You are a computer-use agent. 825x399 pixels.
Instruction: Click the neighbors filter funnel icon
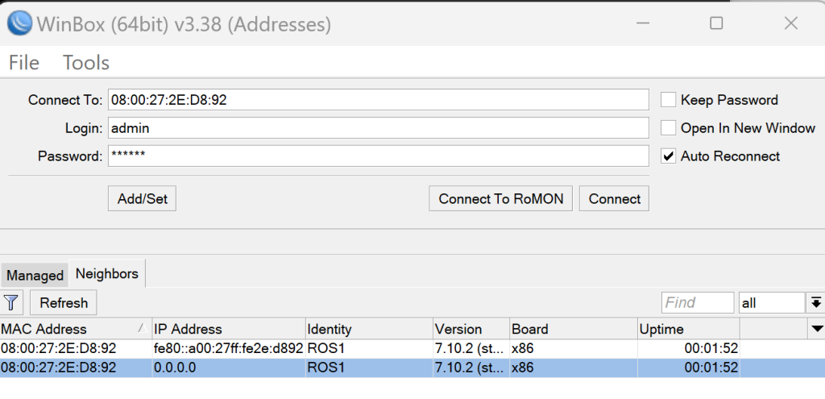(11, 303)
